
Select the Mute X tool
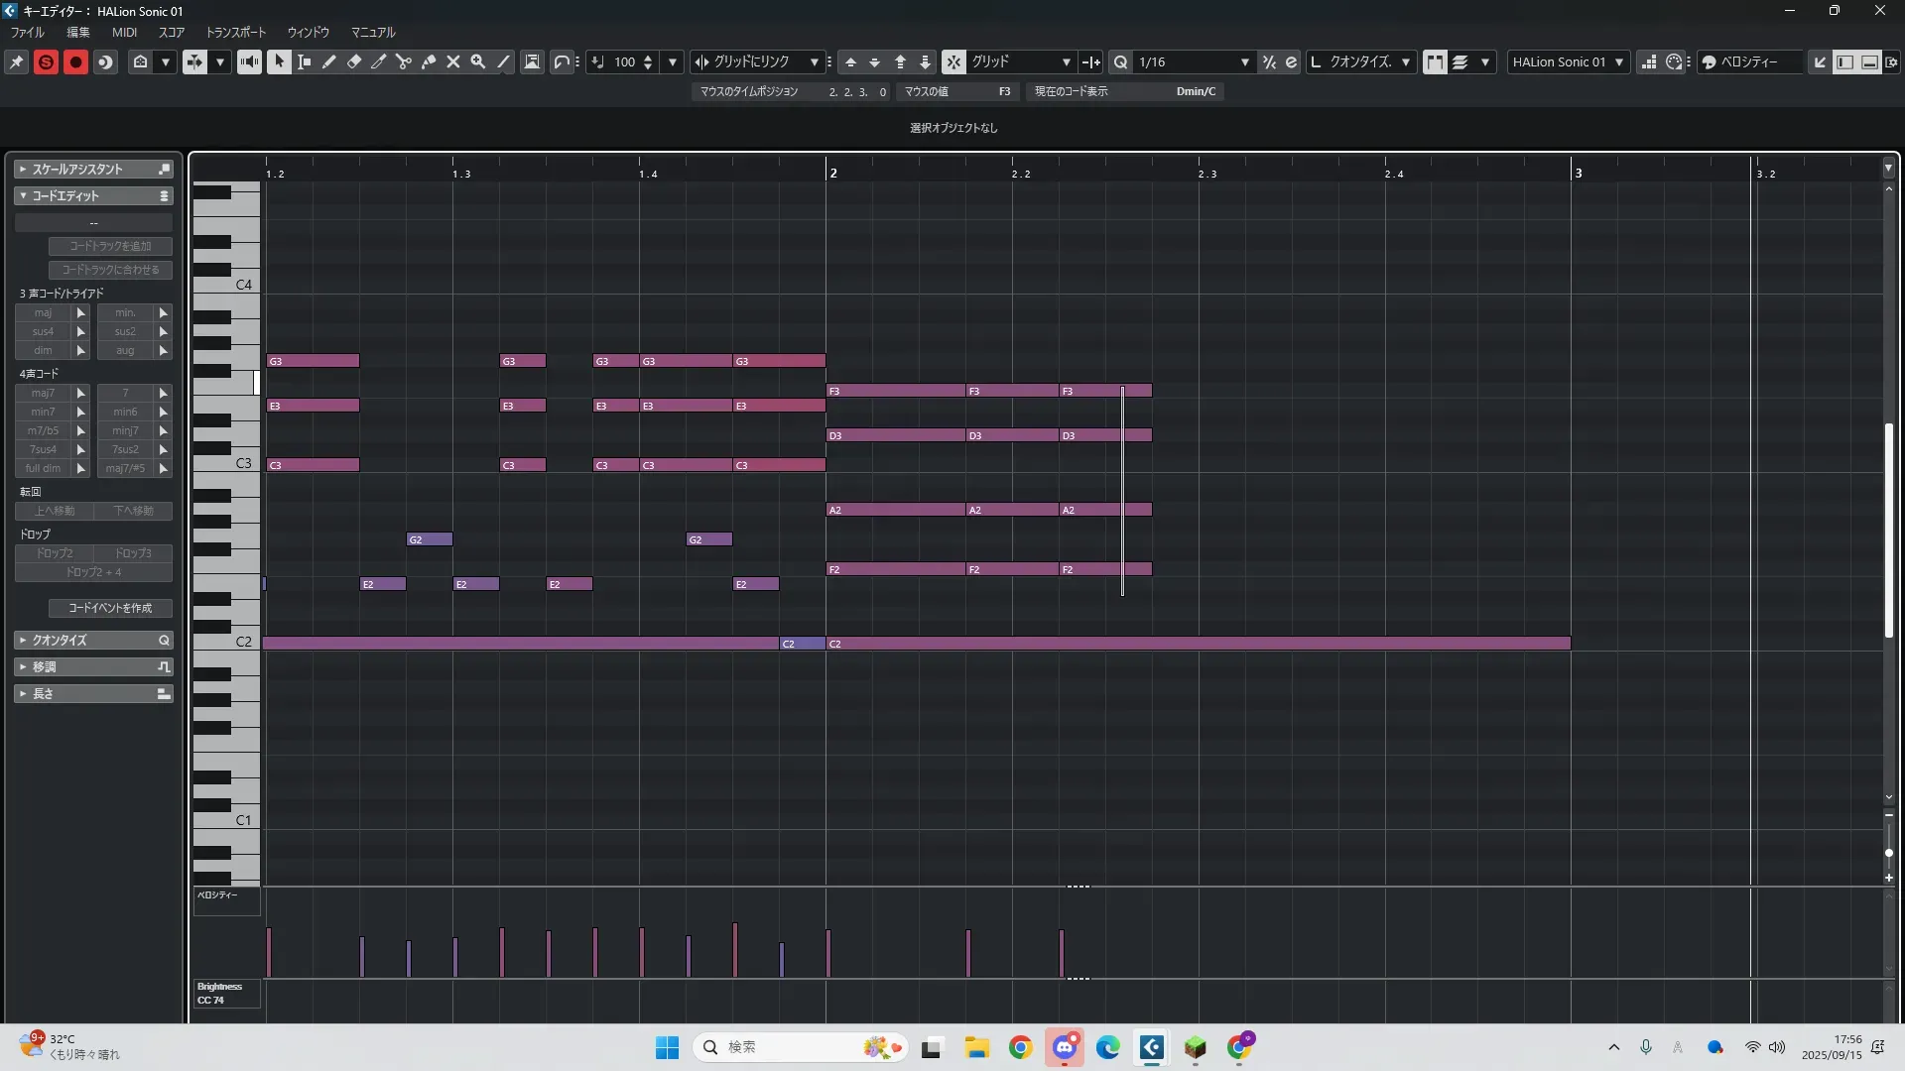pos(453,61)
